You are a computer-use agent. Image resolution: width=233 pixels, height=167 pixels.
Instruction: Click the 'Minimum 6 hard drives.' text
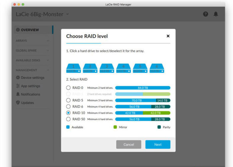click(x=100, y=119)
